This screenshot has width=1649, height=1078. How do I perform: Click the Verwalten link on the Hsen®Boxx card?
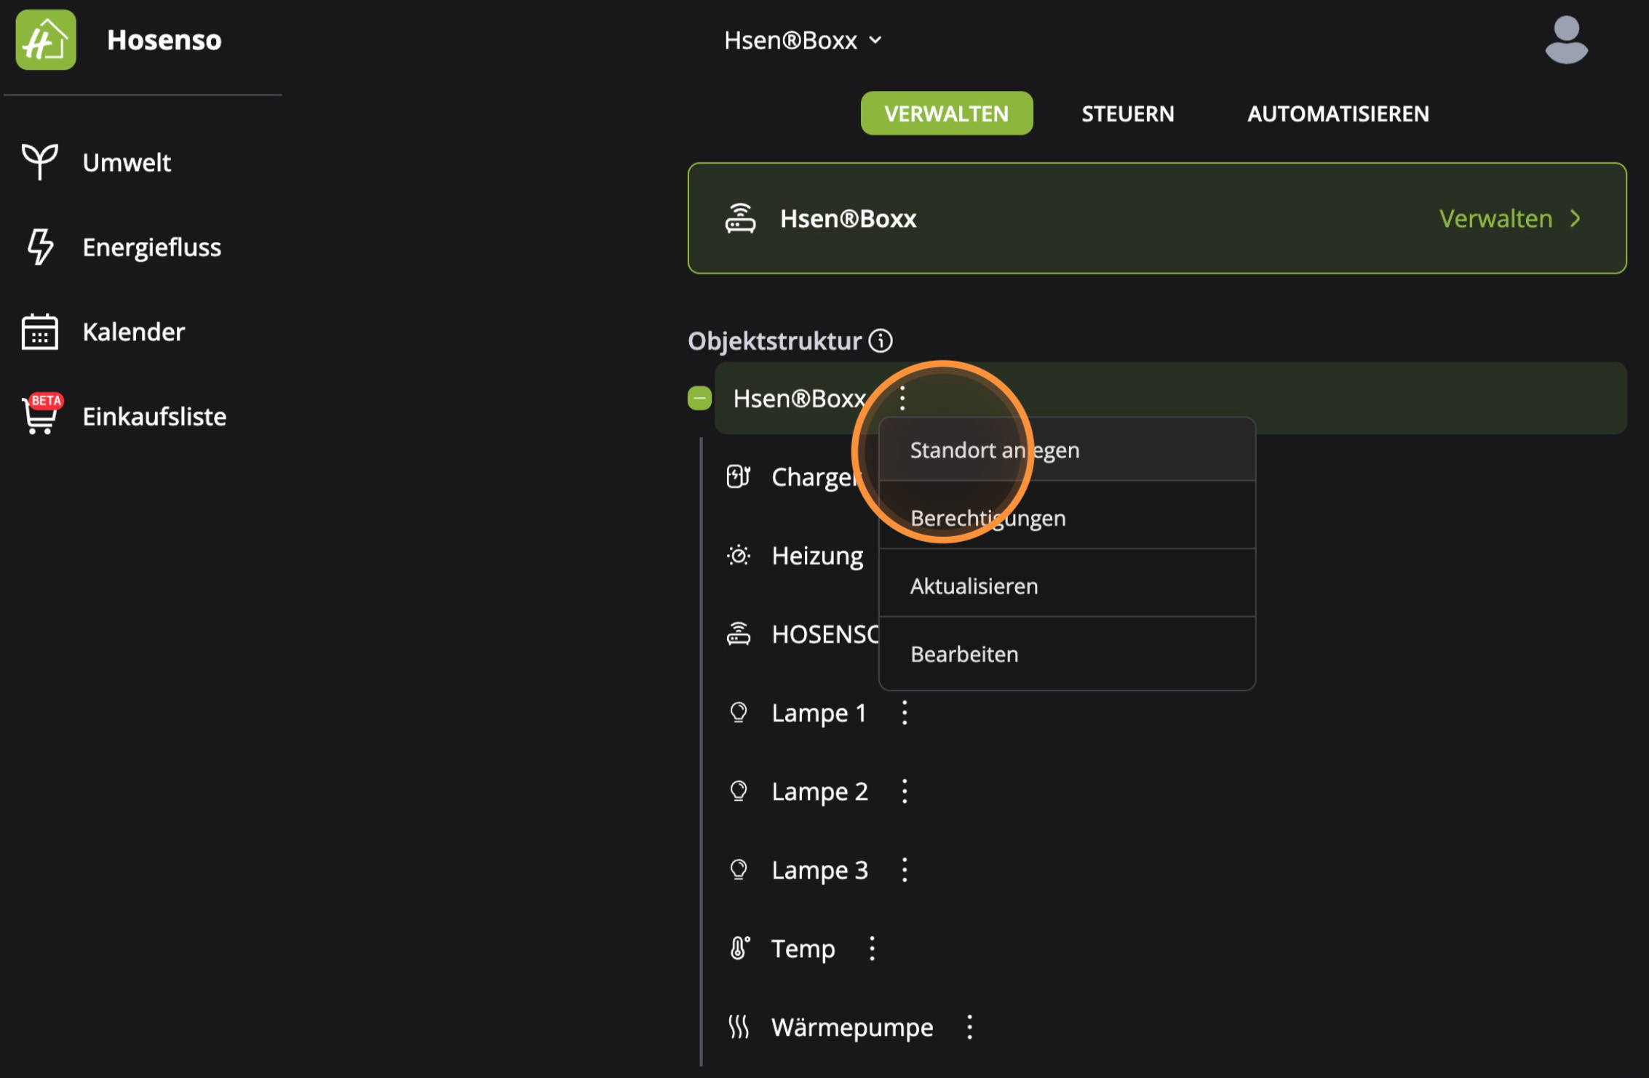coord(1496,218)
